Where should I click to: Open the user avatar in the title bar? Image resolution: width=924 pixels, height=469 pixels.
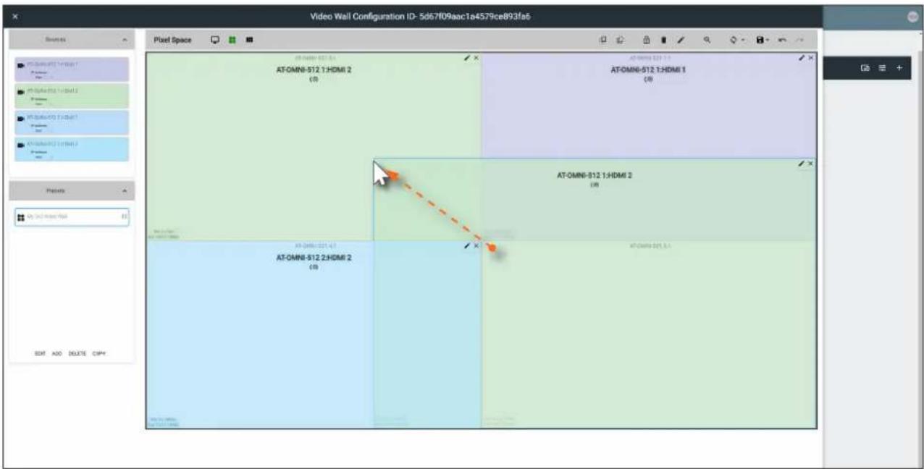point(912,16)
